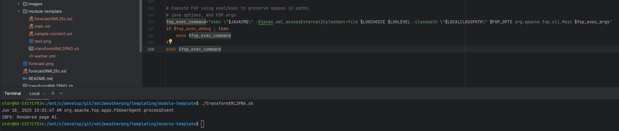Click the sample-content.xsl file icon
619x131 pixels.
point(31,34)
